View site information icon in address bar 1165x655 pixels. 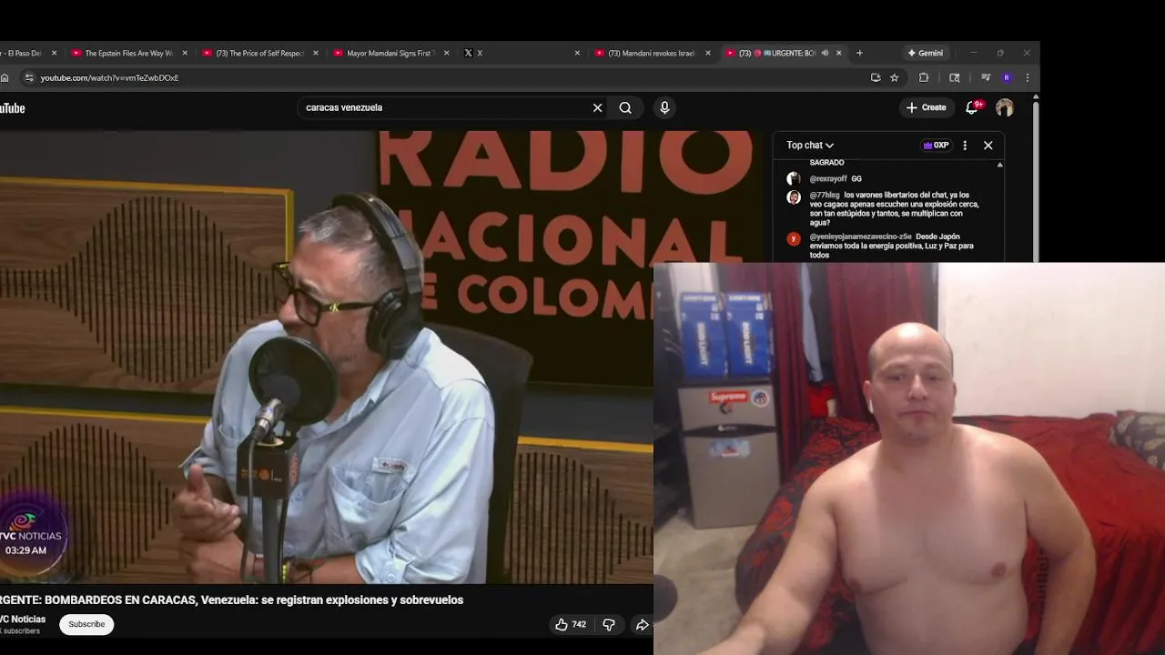point(29,77)
